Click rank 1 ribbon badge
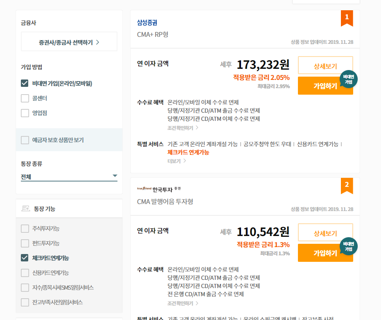Screen dimensions: 381x320 (x=347, y=18)
